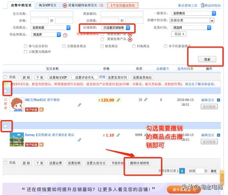Image resolution: width=228 pixels, height=195 pixels.
Task: Click top toolbar 删除 button
Action: [26, 78]
